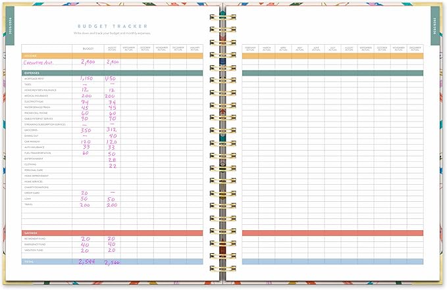Click the Taxes row label
Image resolution: width=447 pixels, height=290 pixels.
(x=28, y=85)
